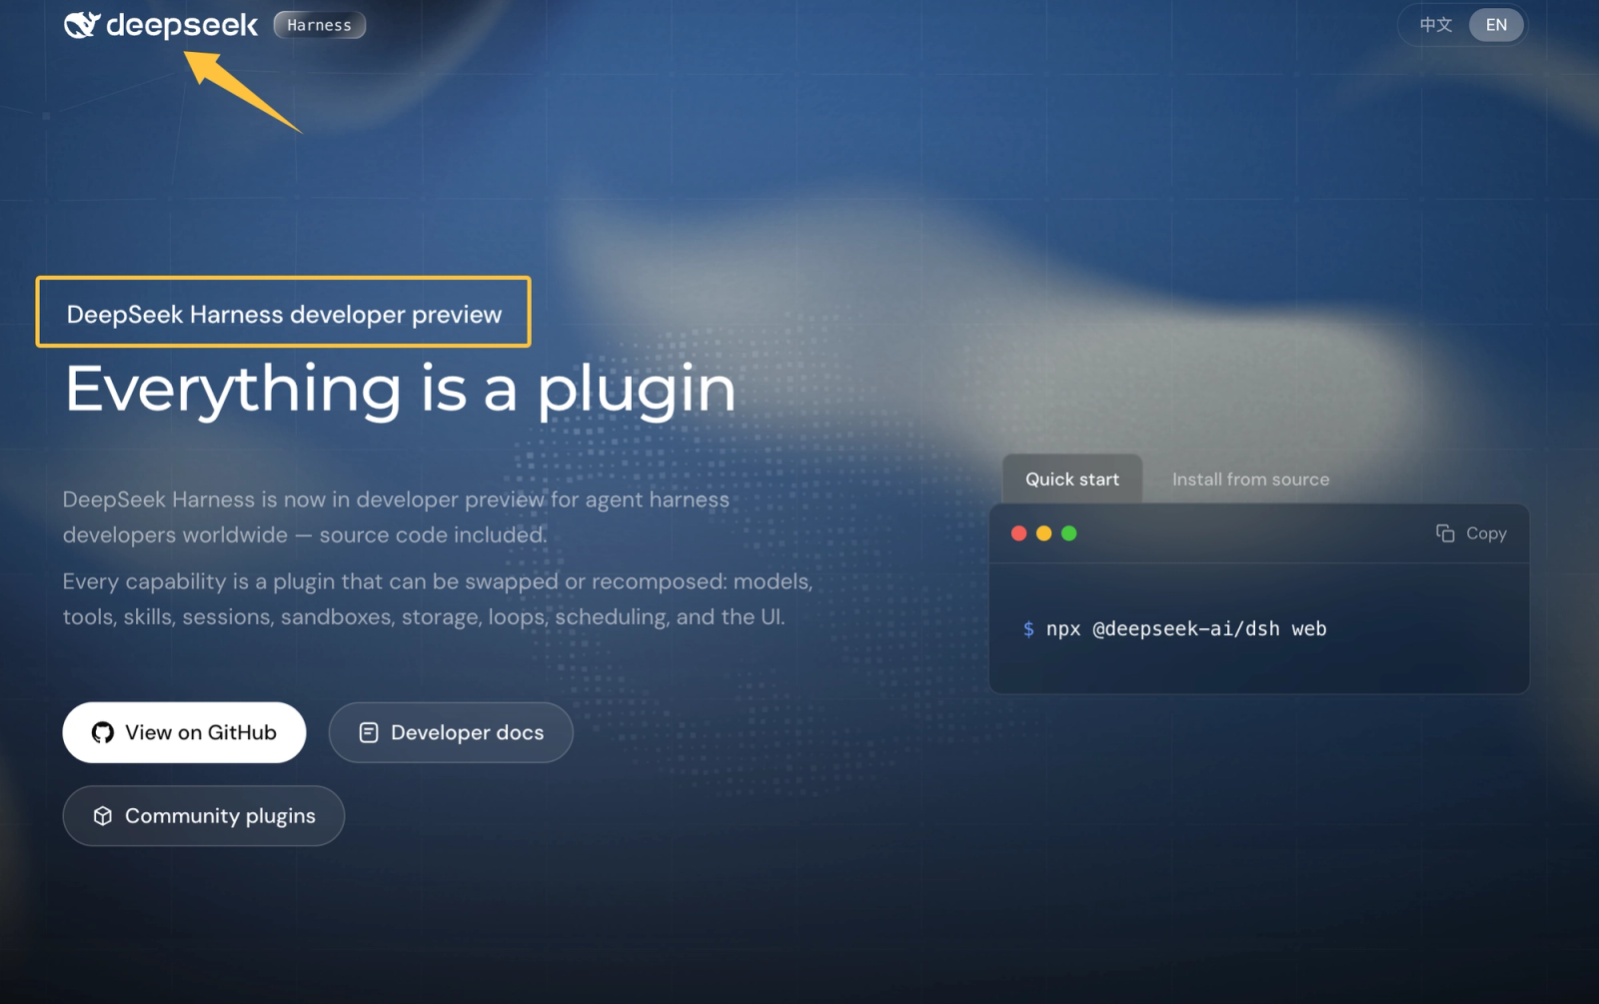Click paragraph starting 'DeepSeek Harness is now'

coord(397,516)
